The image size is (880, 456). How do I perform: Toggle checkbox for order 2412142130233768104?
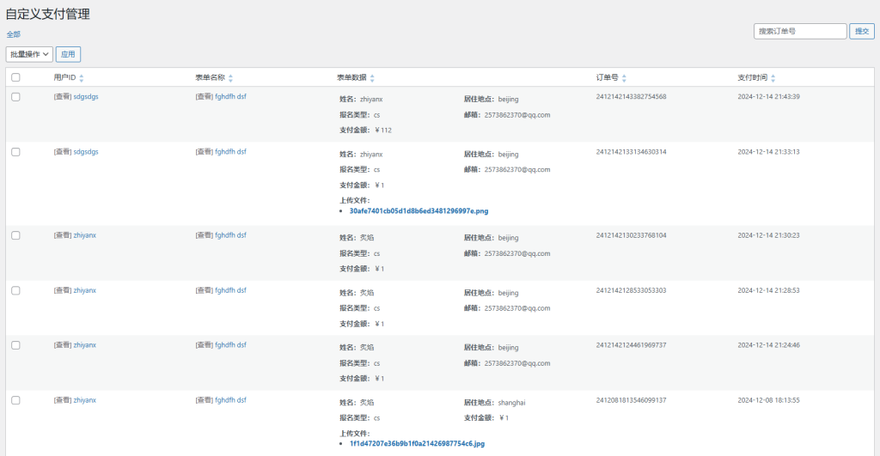15,235
